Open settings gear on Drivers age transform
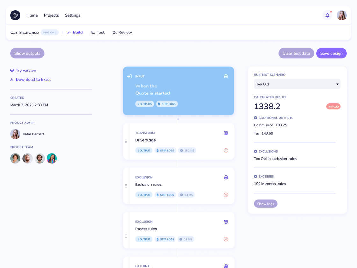Image resolution: width=357 pixels, height=268 pixels. pos(226,133)
